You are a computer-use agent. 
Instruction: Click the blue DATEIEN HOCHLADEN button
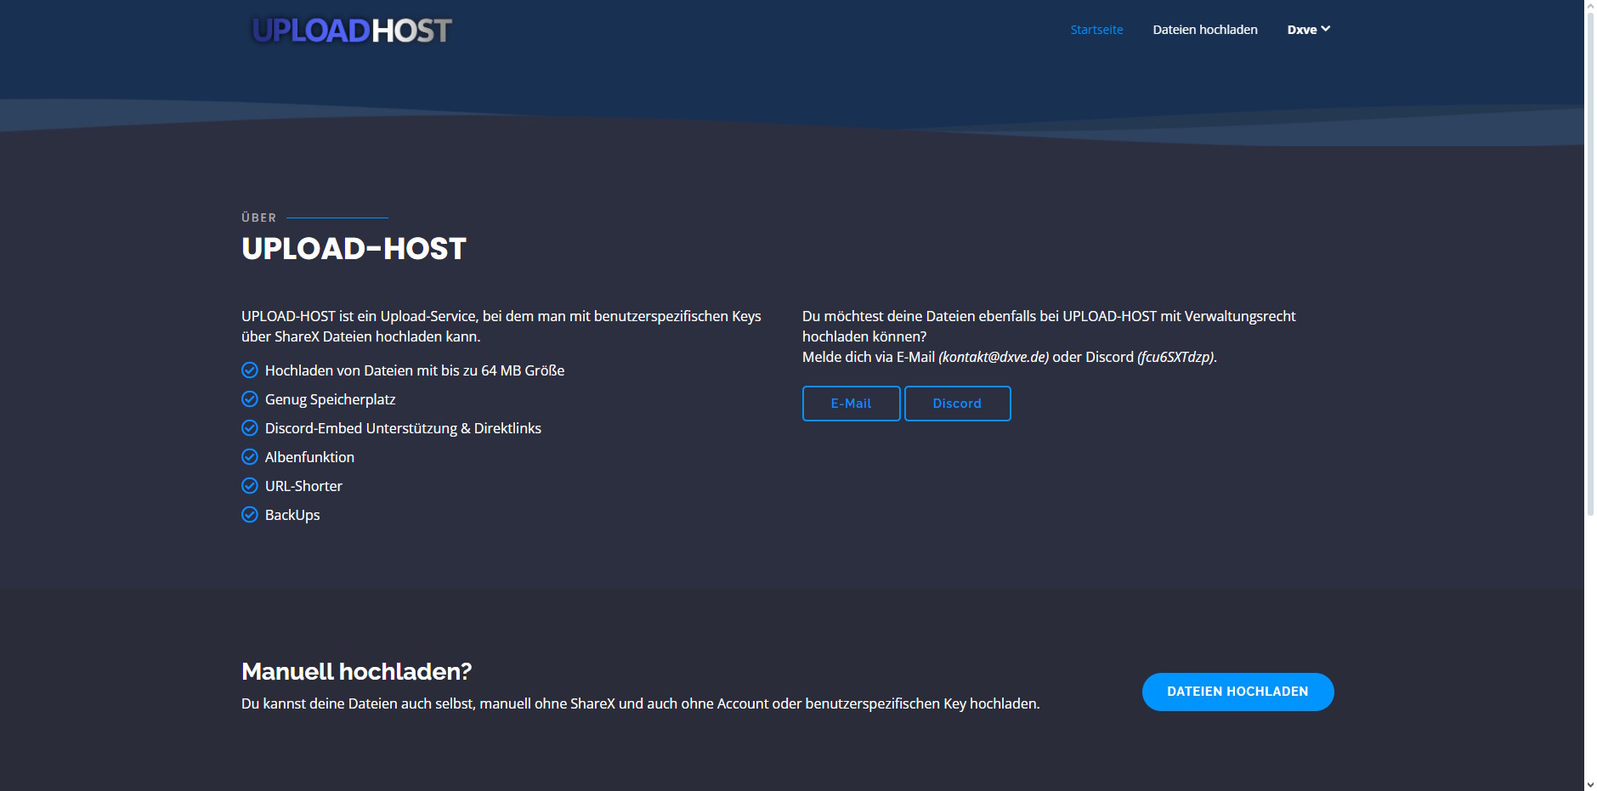tap(1237, 692)
